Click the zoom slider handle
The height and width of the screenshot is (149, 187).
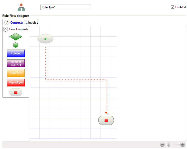pos(168,145)
